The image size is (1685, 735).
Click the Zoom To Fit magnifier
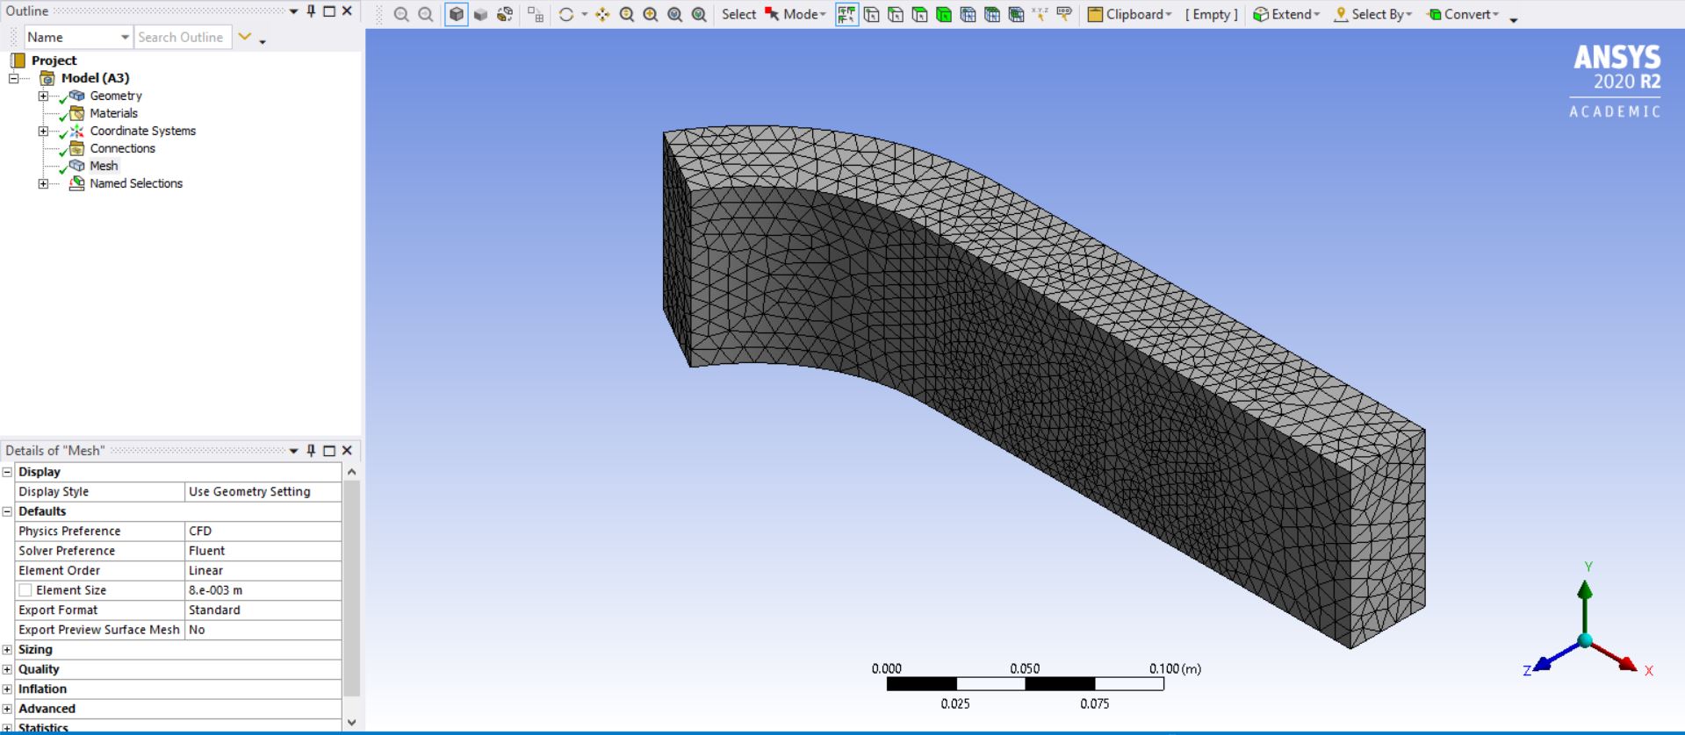[674, 14]
